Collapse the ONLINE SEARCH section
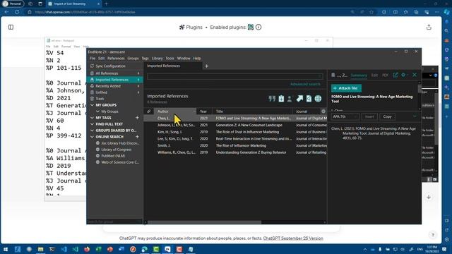 pos(92,137)
